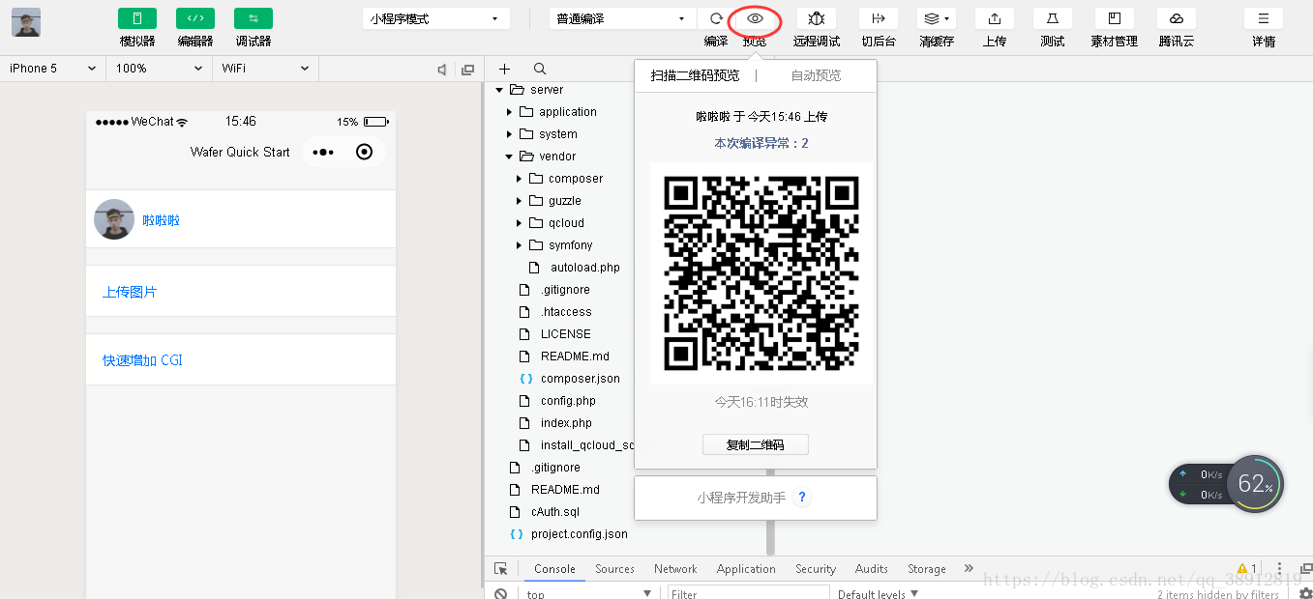This screenshot has width=1313, height=599.
Task: Click the preview eye icon
Action: coord(756,18)
